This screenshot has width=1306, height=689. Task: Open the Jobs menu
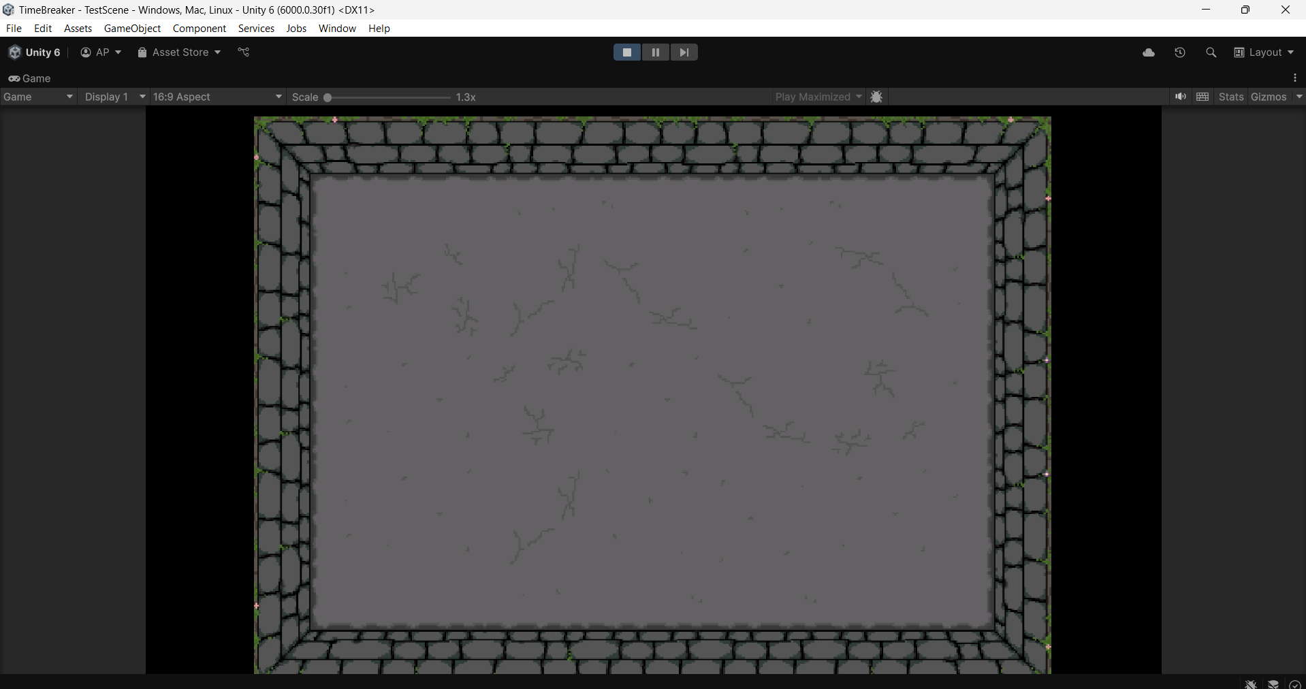click(x=296, y=28)
